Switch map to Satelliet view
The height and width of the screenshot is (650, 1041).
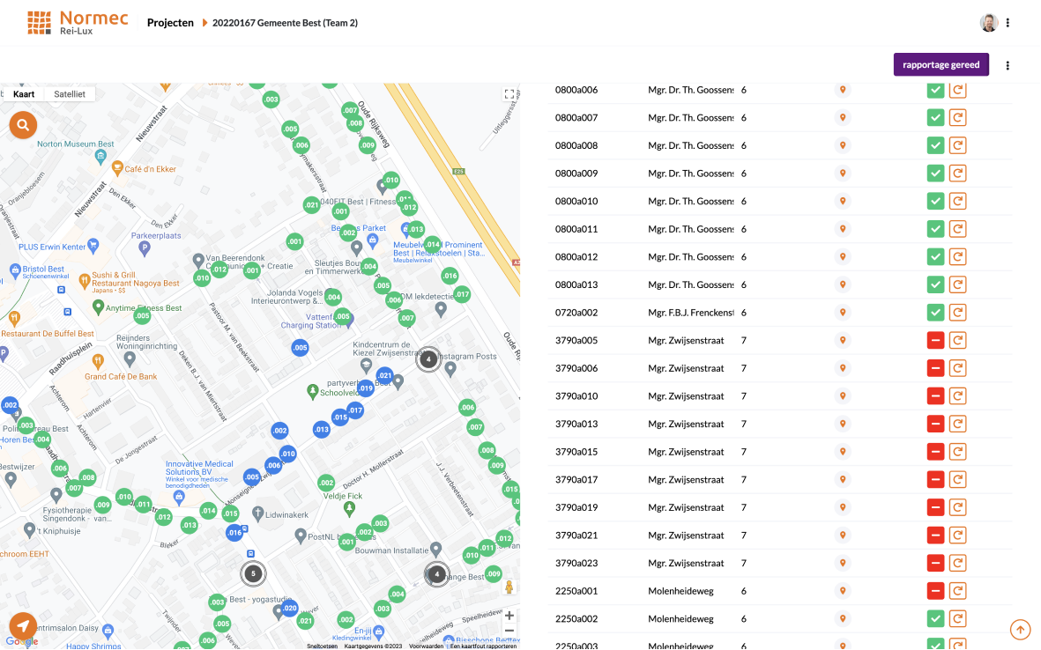click(x=70, y=94)
